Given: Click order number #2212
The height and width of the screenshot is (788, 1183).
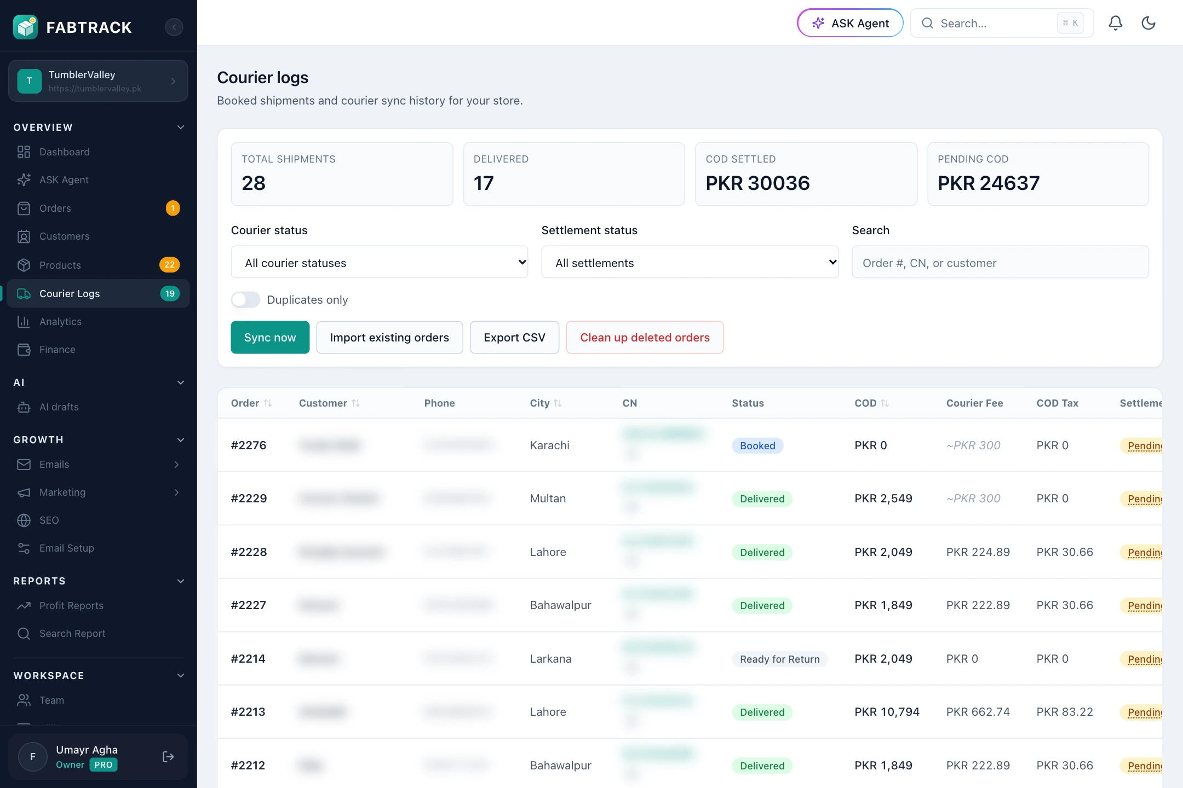Looking at the screenshot, I should click(x=248, y=766).
